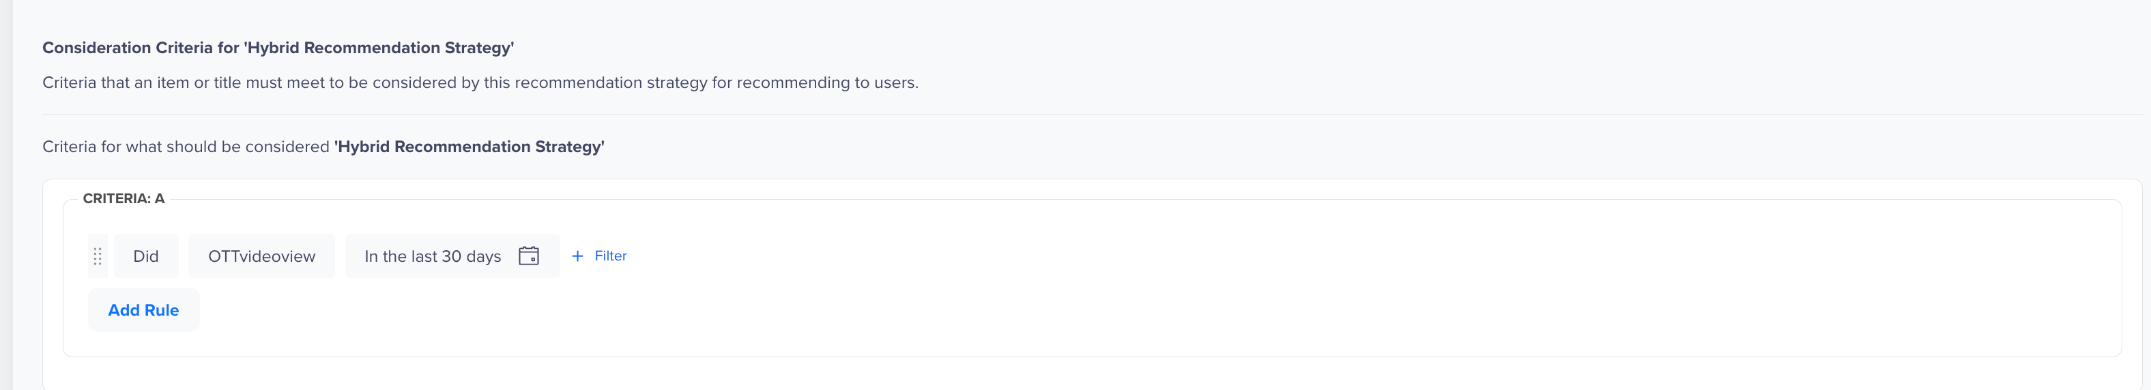Grab the rule drag handle icon
Viewport: 2151px width, 390px height.
coord(98,256)
